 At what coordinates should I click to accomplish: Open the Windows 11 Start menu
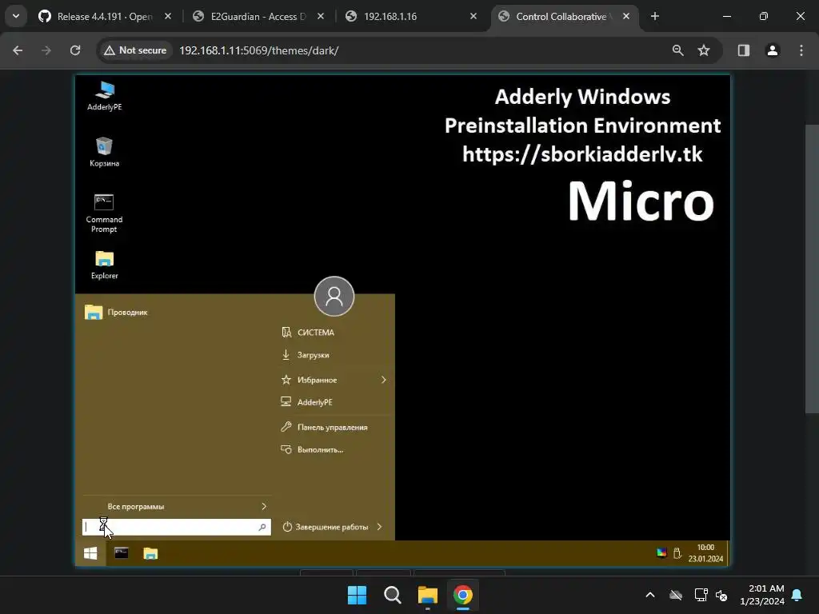358,595
